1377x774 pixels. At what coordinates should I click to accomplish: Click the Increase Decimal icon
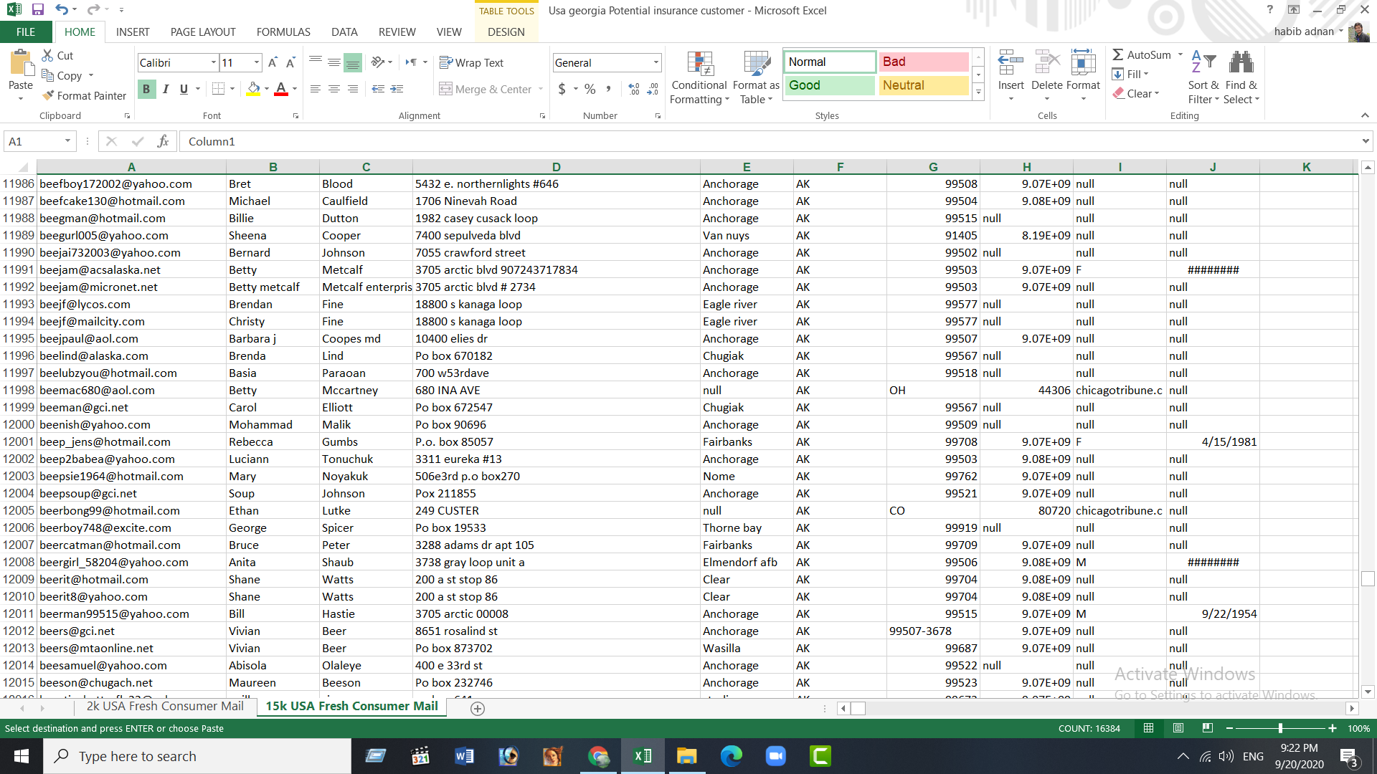(x=633, y=89)
